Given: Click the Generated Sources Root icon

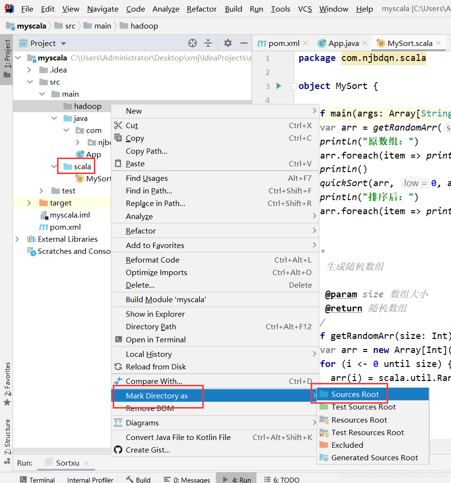Looking at the screenshot, I should pyautogui.click(x=324, y=458).
